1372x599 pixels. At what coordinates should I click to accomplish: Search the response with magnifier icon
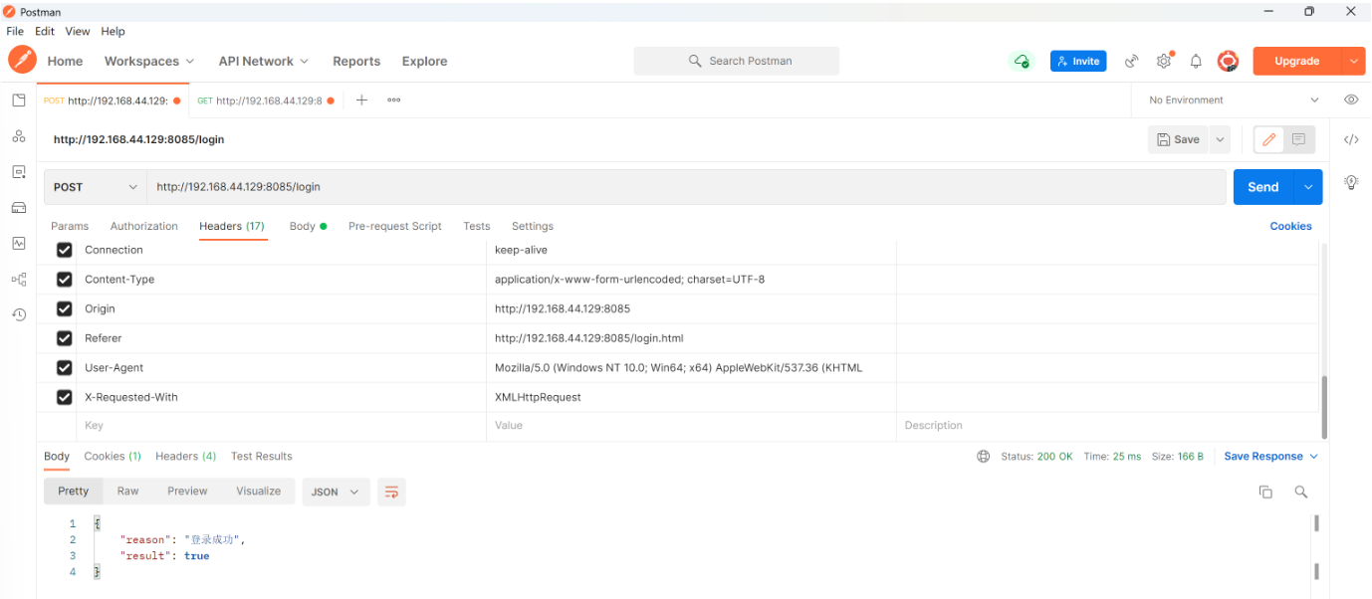pyautogui.click(x=1300, y=492)
